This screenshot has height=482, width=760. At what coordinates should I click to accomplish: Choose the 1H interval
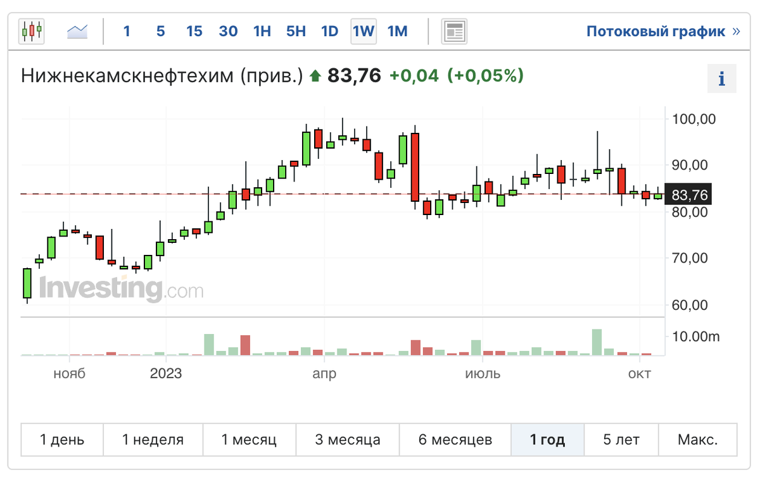(262, 31)
